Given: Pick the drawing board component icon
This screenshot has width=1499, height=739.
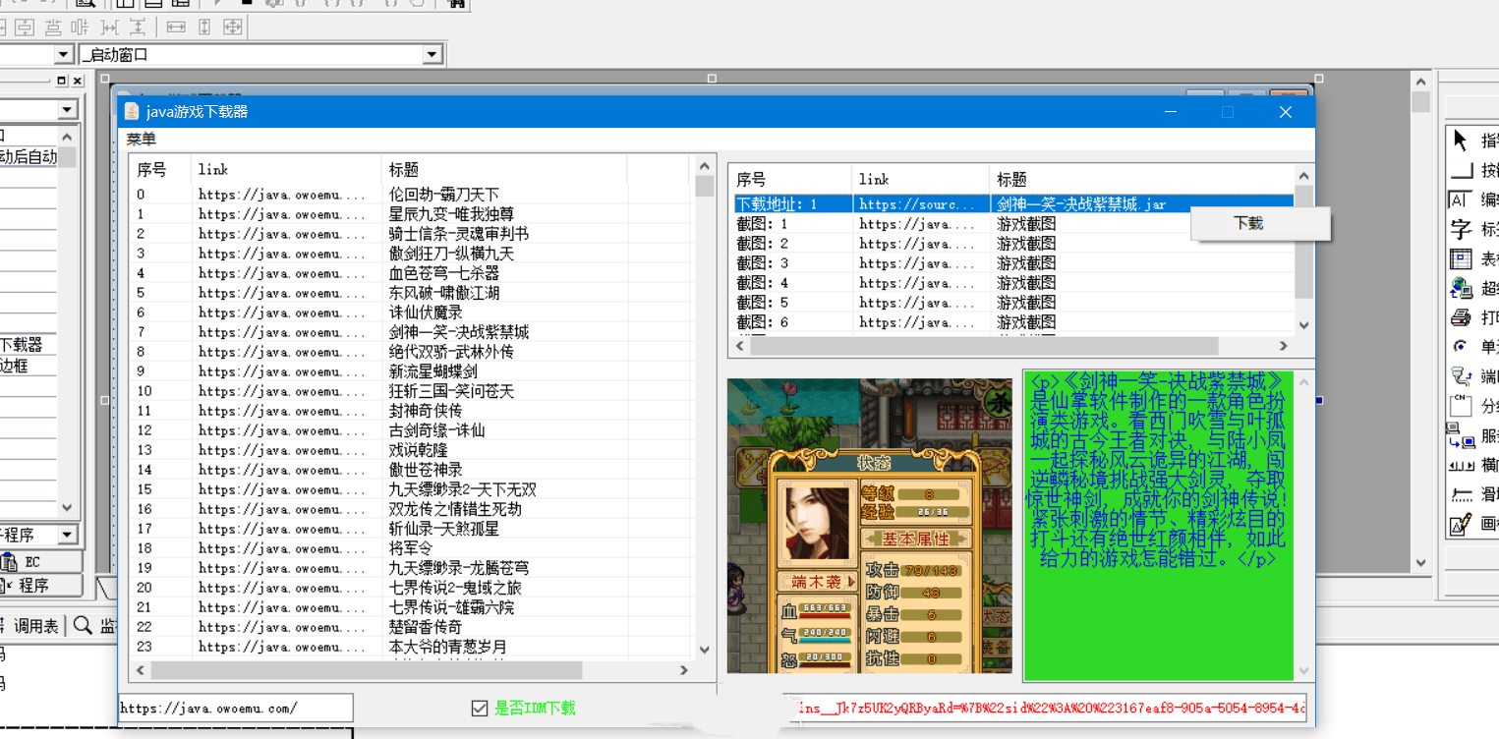Looking at the screenshot, I should point(1460,524).
